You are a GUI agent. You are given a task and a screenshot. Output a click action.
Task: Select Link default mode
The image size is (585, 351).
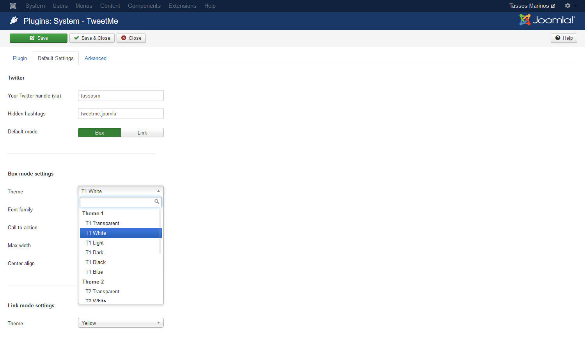point(142,133)
